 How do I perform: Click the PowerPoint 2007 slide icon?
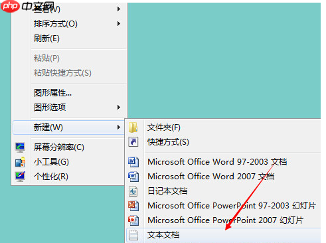coord(133,220)
